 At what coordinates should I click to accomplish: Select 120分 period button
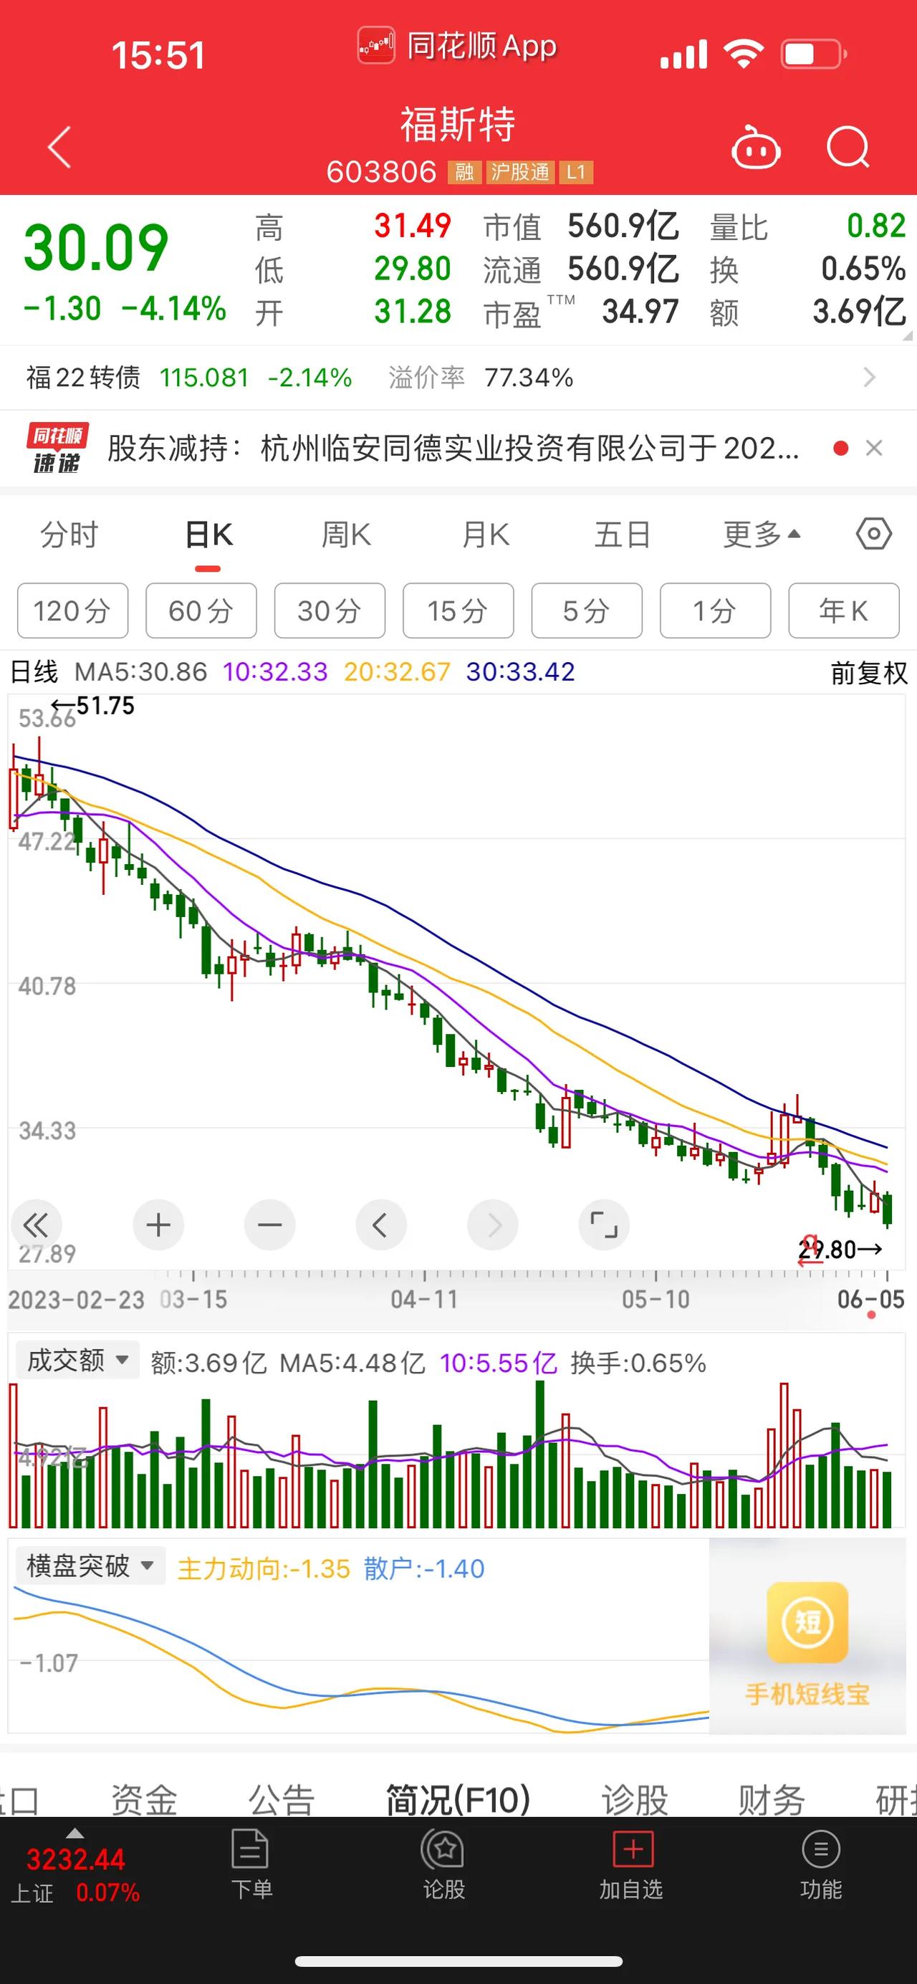coord(72,610)
